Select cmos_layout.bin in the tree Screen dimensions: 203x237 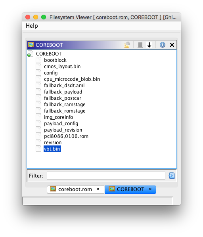(x=62, y=67)
